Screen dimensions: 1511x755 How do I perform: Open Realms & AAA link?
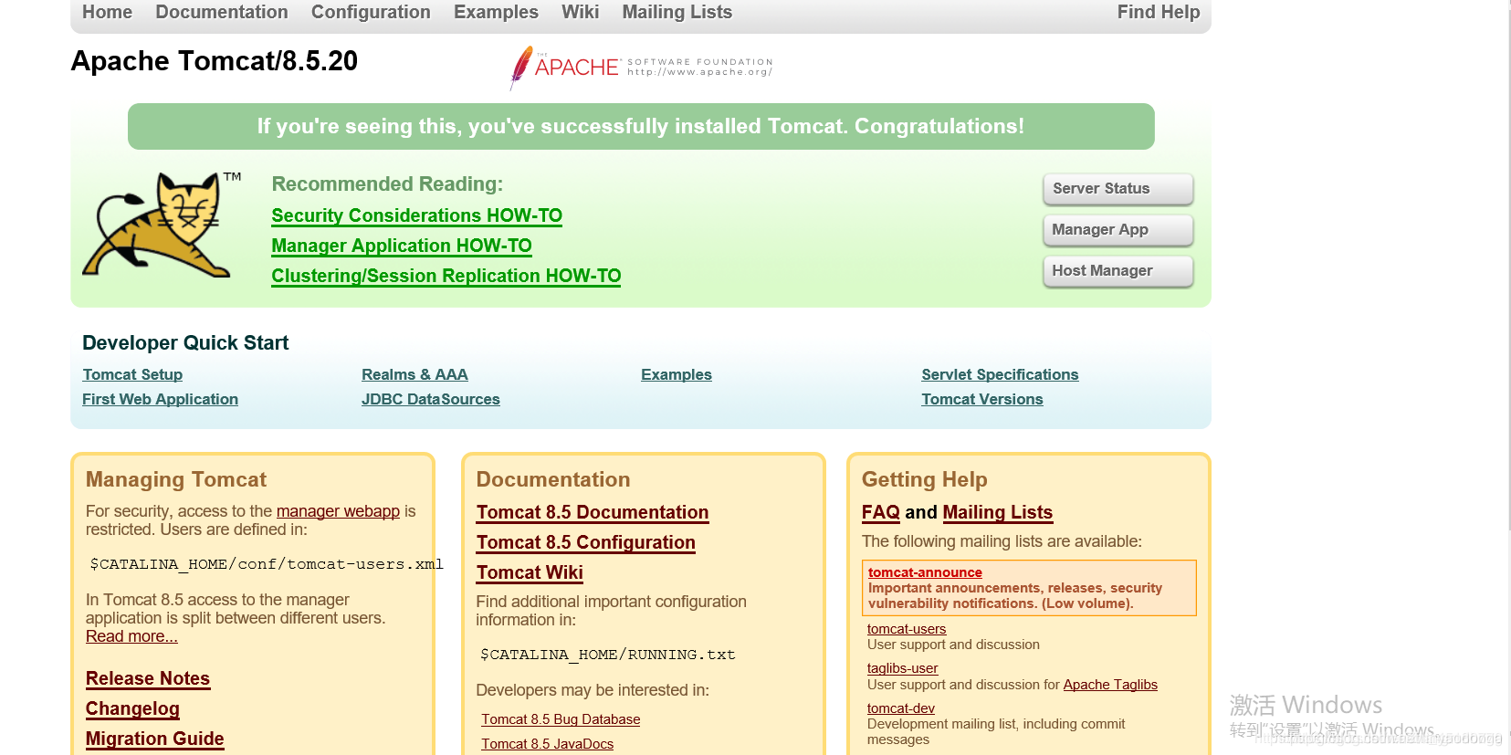point(414,374)
